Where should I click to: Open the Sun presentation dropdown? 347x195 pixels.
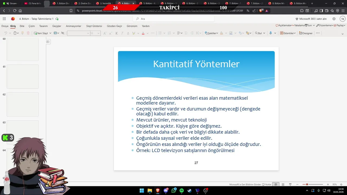coord(310,25)
